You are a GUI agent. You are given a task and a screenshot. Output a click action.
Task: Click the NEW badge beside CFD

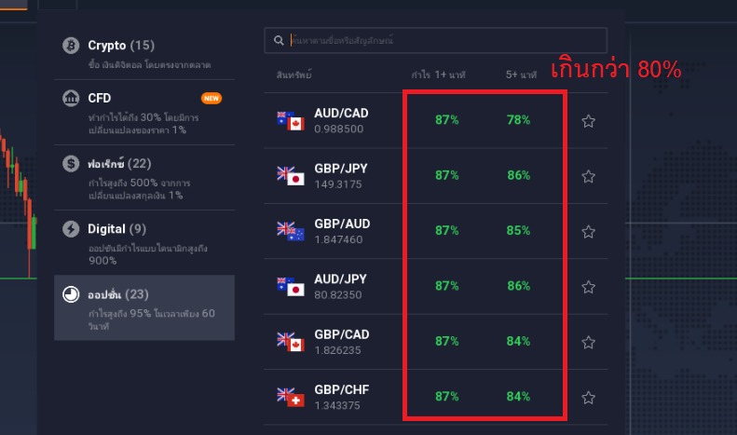(212, 98)
